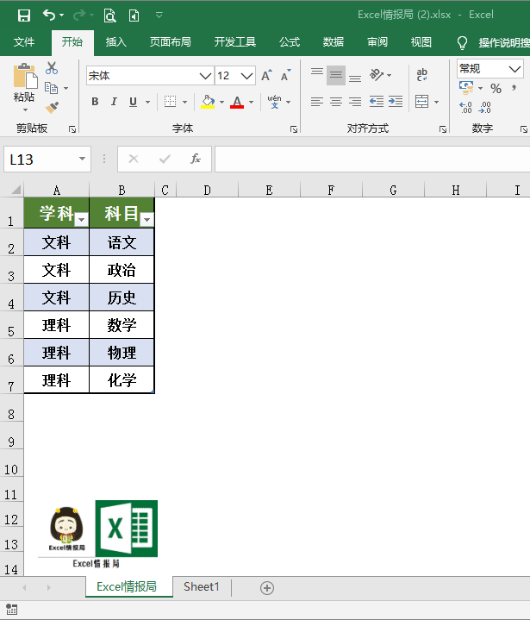This screenshot has width=530, height=620.
Task: Click the Increase Indent icon
Action: click(x=395, y=102)
